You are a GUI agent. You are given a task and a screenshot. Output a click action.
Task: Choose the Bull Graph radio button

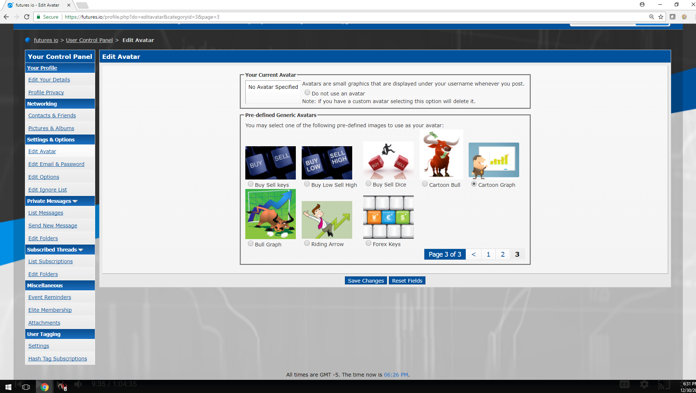coord(250,243)
